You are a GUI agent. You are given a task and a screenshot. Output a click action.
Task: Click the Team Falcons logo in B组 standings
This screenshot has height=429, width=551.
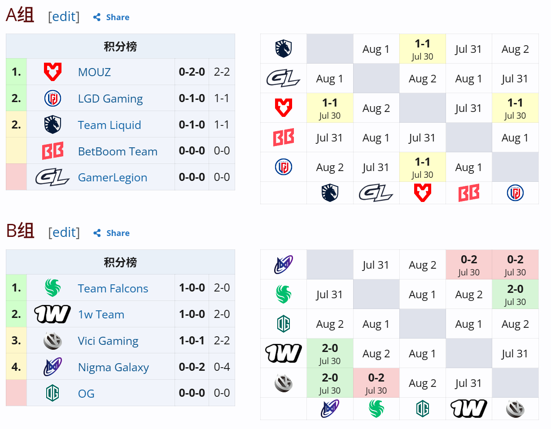[52, 288]
